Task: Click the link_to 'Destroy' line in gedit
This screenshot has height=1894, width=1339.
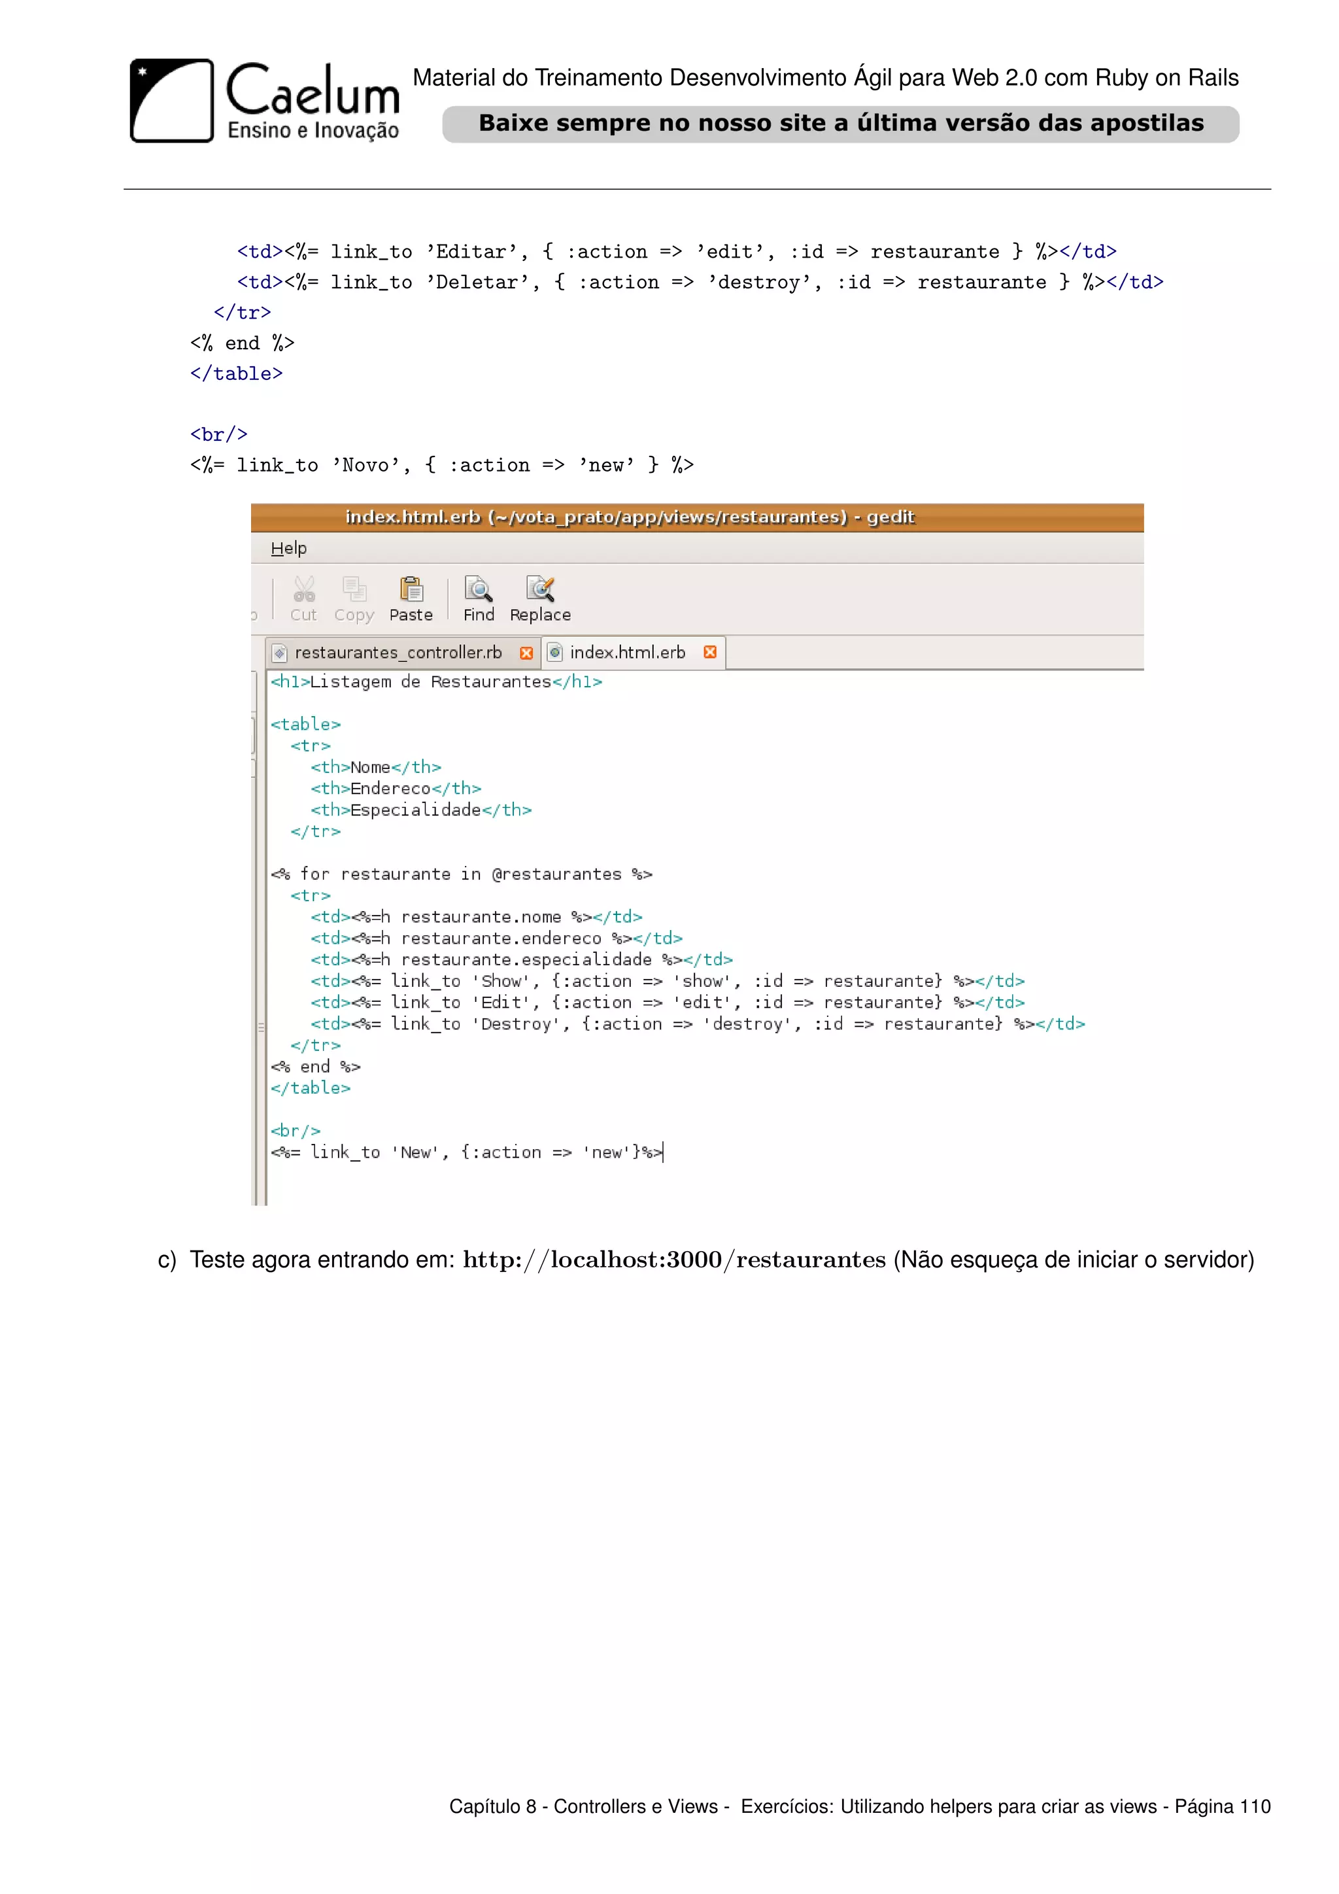Action: click(698, 1025)
